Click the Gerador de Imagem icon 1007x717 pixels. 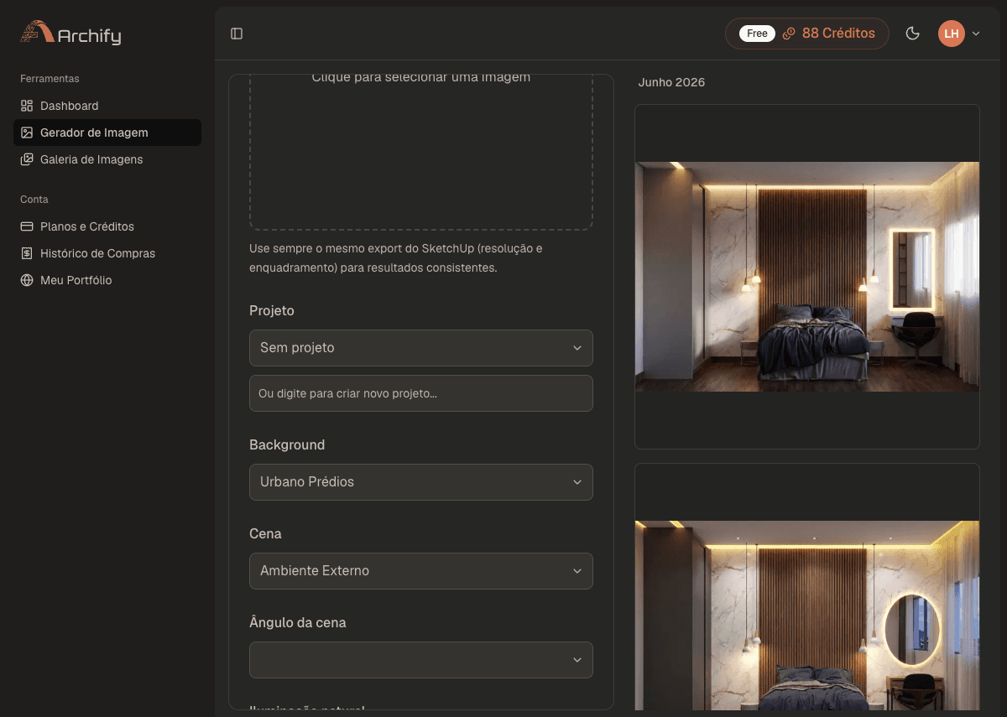(27, 132)
